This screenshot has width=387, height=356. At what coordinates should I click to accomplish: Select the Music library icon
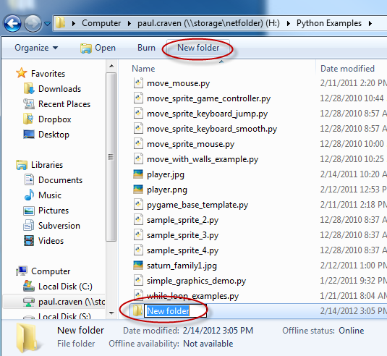(x=29, y=195)
